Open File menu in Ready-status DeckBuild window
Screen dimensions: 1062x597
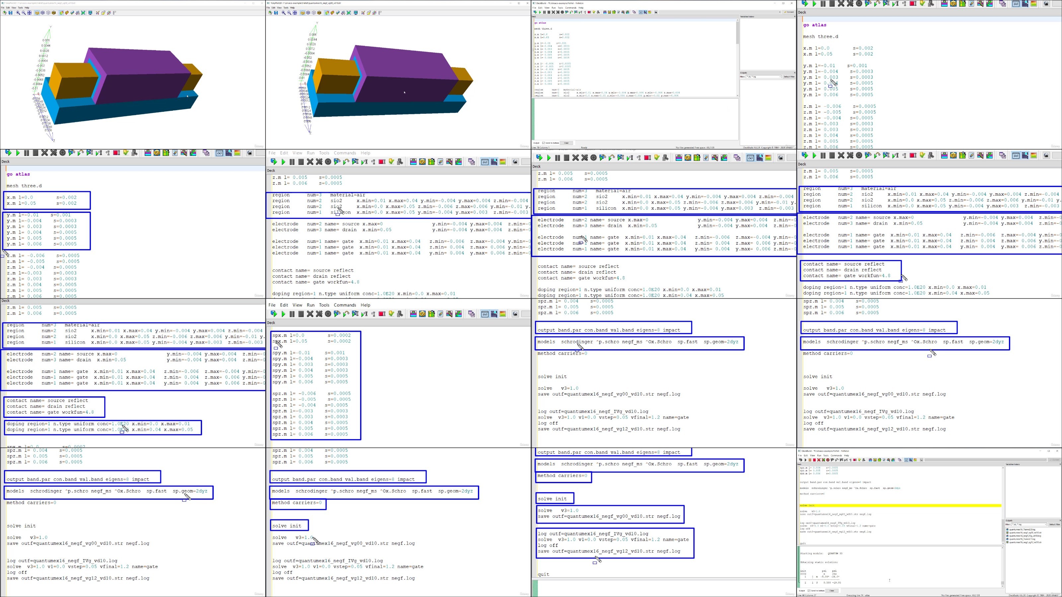(534, 8)
